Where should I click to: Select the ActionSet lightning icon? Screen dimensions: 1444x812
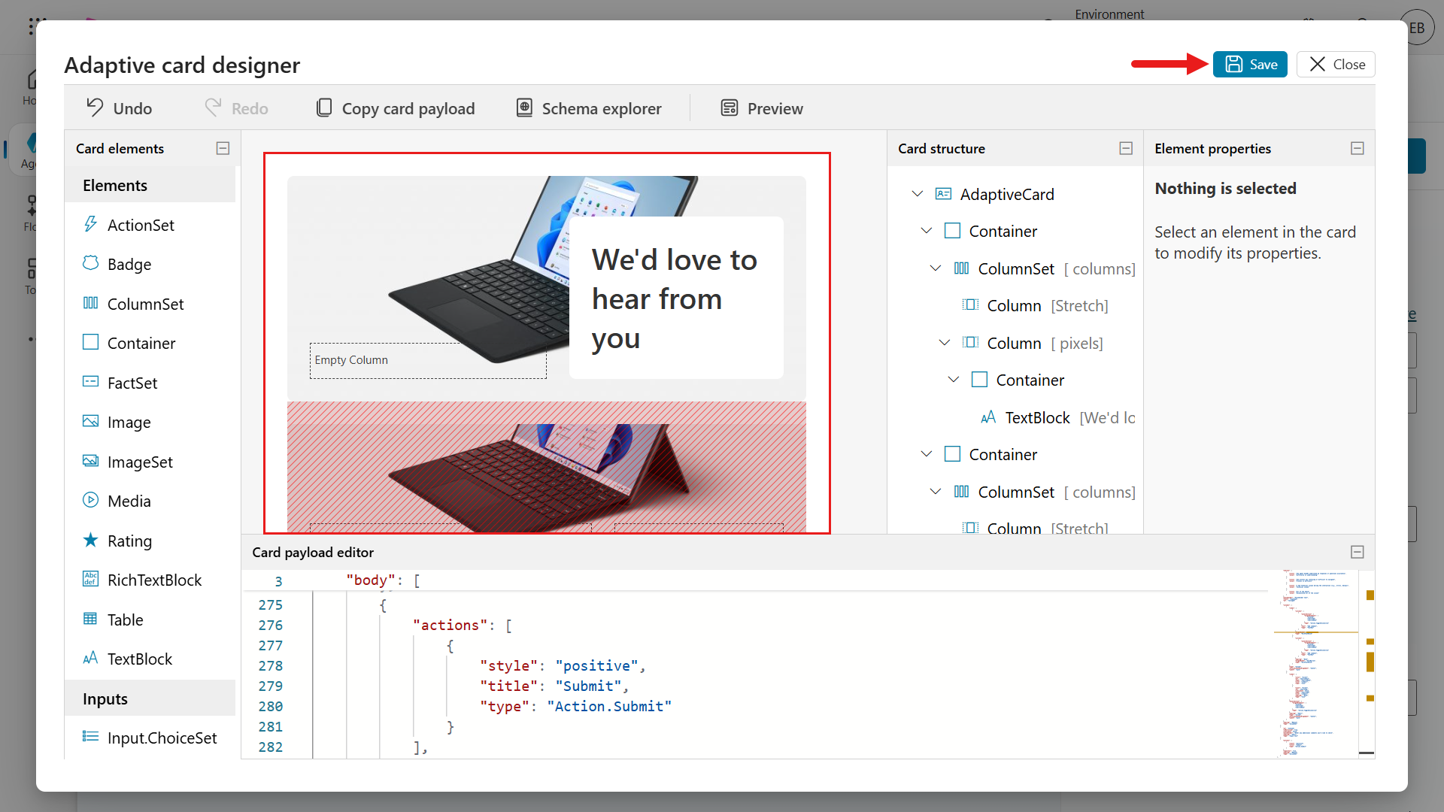pos(90,224)
